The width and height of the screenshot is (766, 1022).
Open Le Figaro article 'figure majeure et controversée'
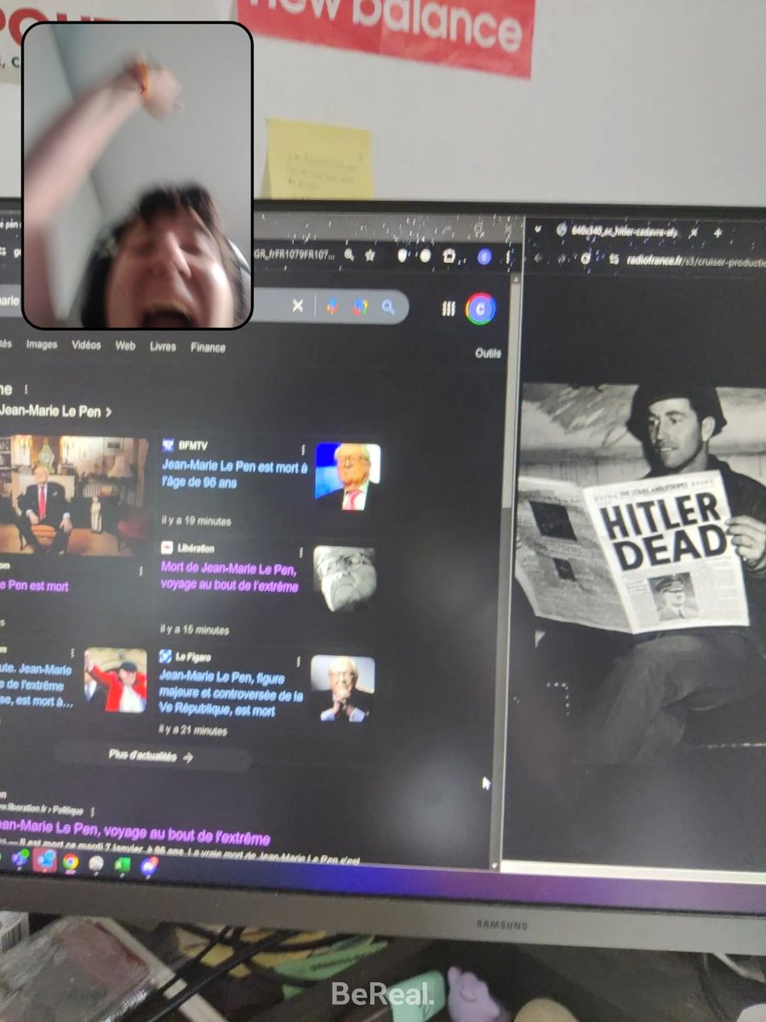(231, 694)
